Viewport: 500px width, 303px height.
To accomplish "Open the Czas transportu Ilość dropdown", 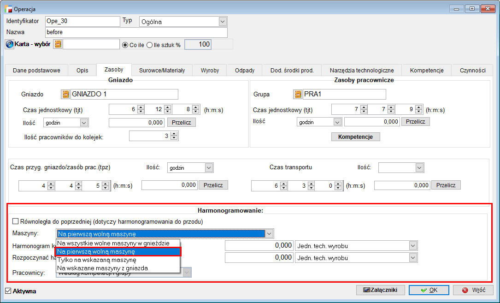I will (x=419, y=167).
